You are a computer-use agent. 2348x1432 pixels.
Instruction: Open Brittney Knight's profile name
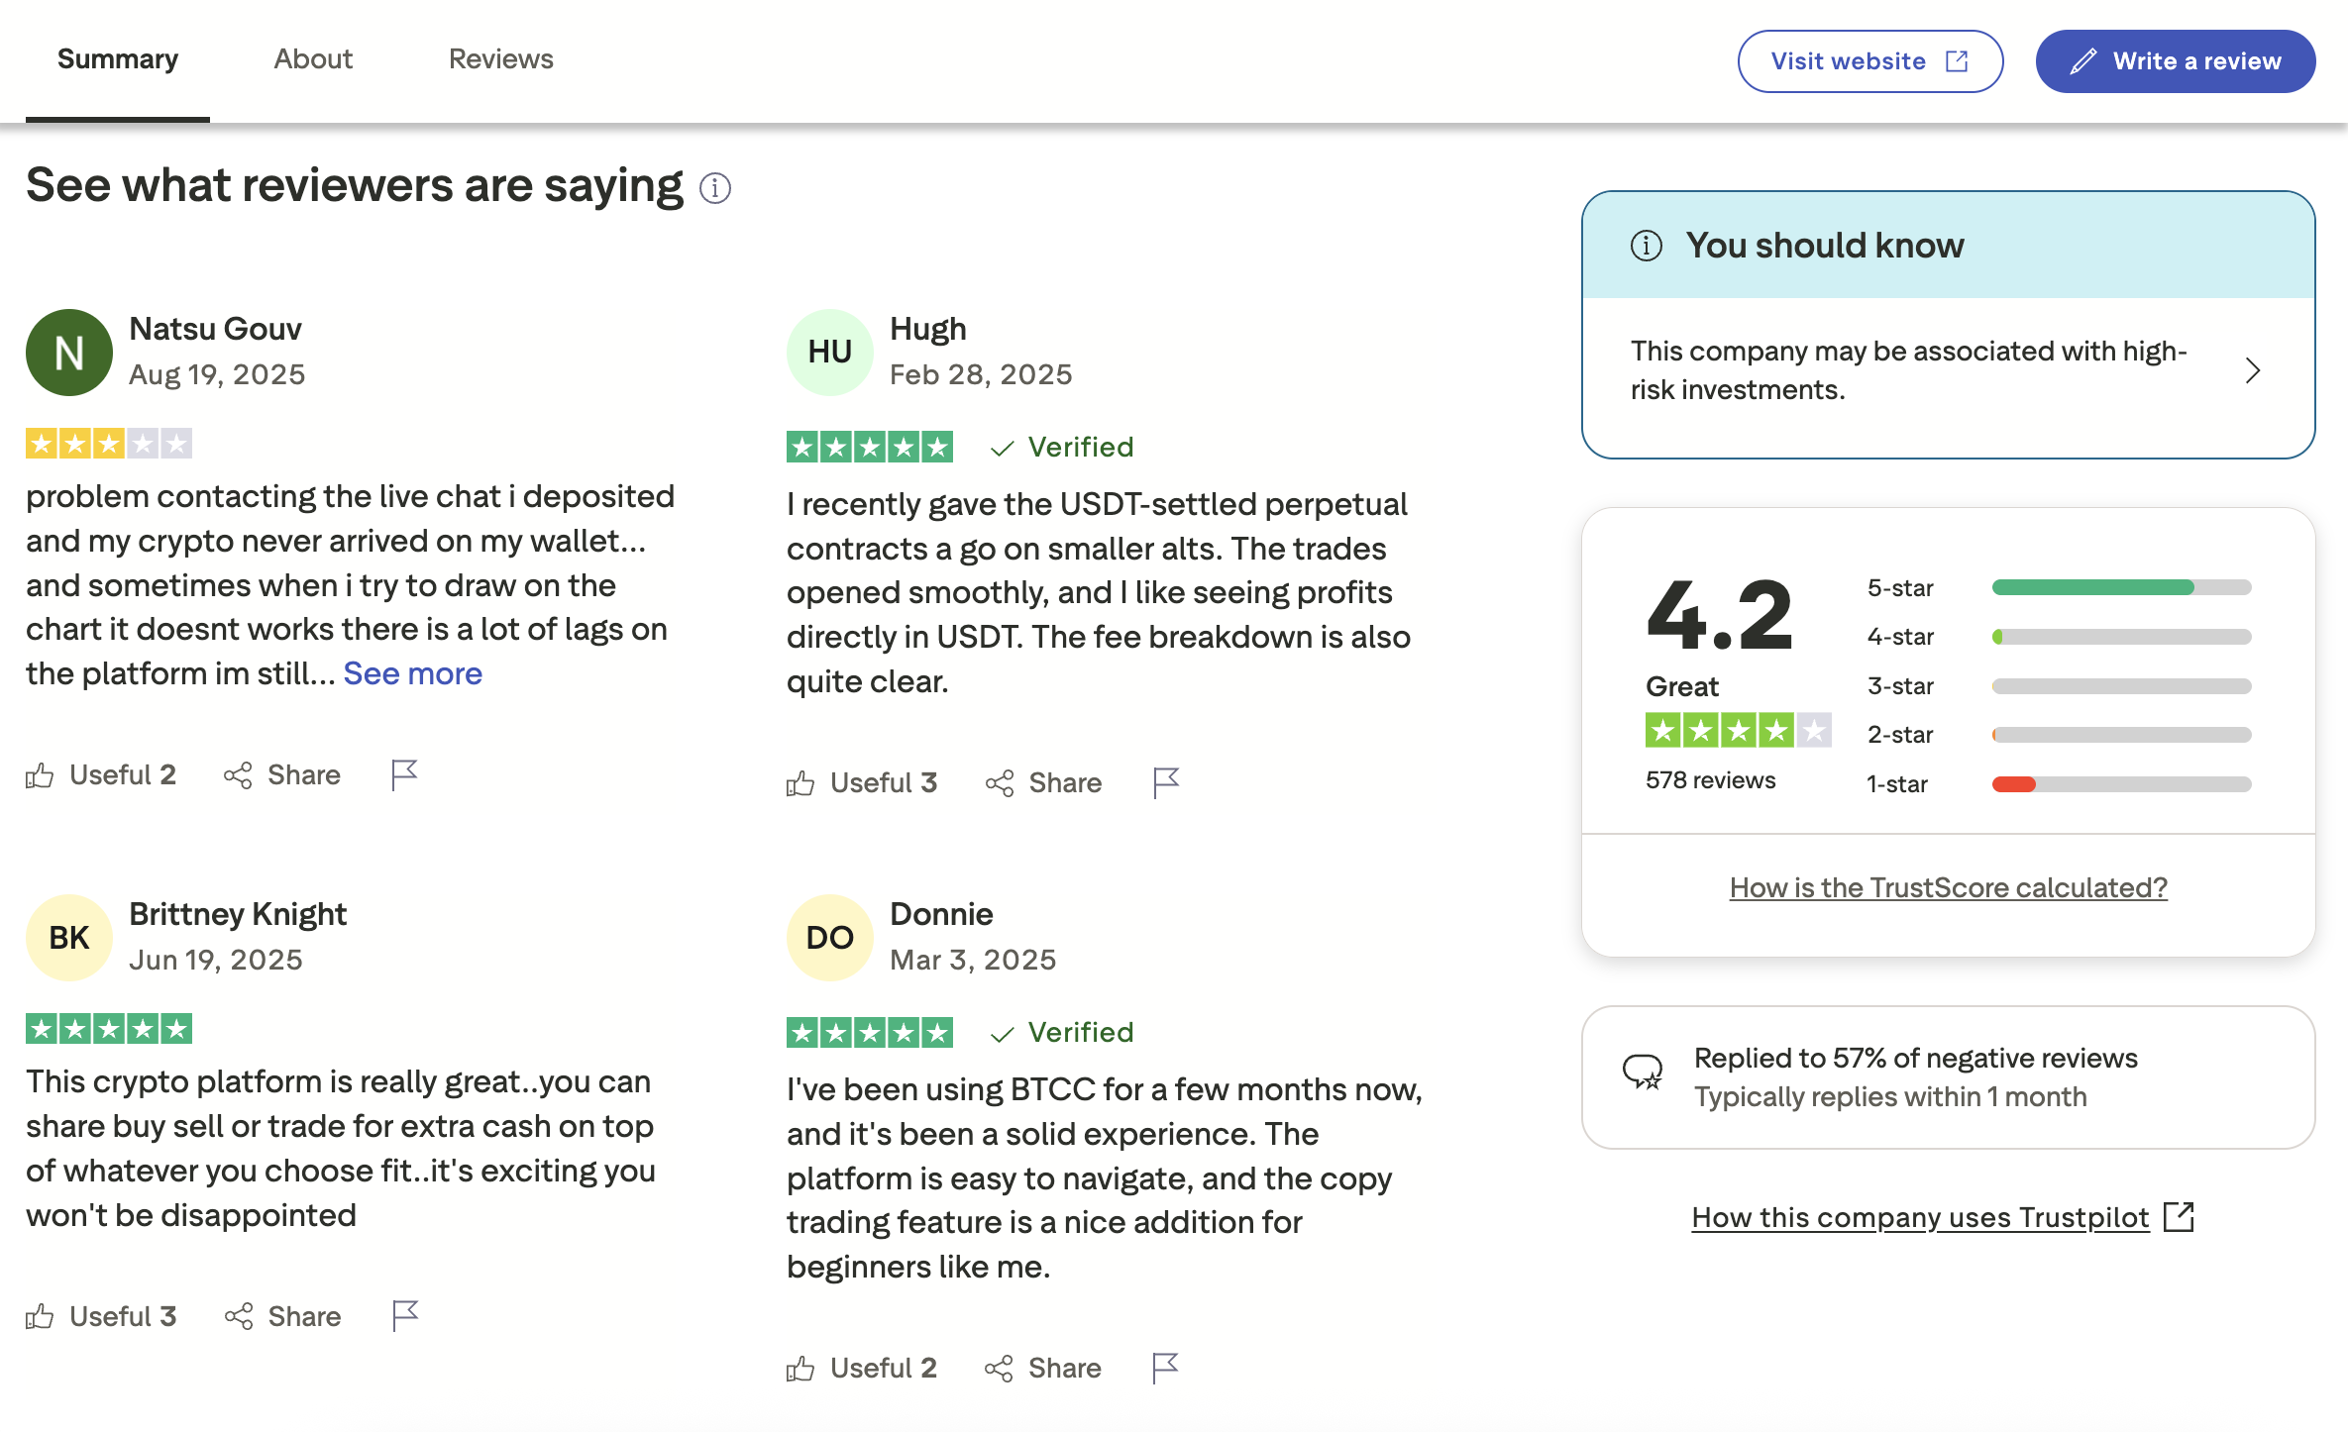pos(238,914)
